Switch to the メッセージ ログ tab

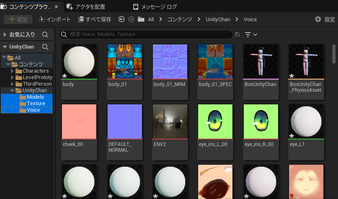155,7
